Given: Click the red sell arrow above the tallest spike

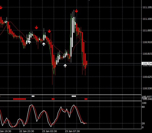Looking at the screenshot, I should point(76,11).
